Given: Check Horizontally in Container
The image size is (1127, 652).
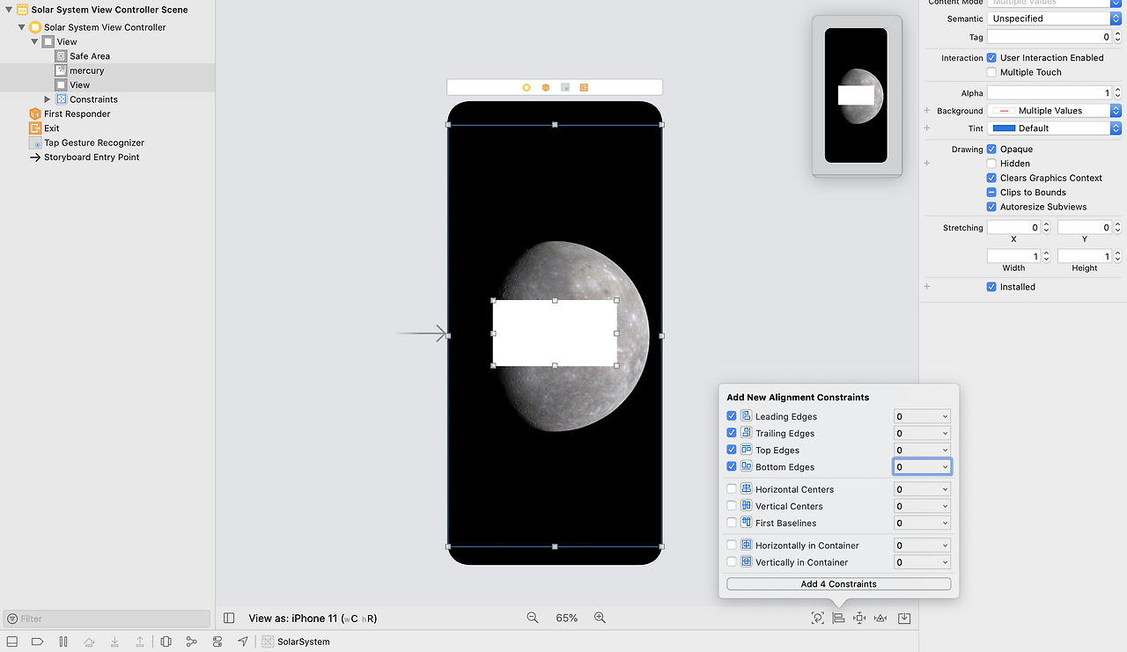Looking at the screenshot, I should (x=732, y=546).
